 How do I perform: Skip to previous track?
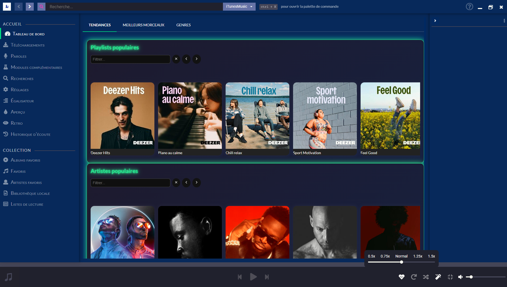click(x=240, y=277)
